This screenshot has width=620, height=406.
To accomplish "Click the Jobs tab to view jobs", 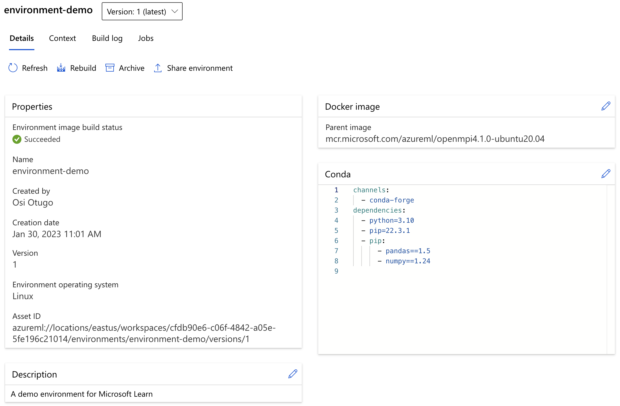I will pos(146,37).
